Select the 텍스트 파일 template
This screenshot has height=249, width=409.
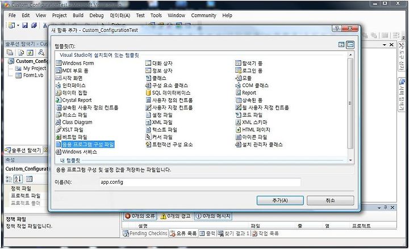tap(161, 129)
